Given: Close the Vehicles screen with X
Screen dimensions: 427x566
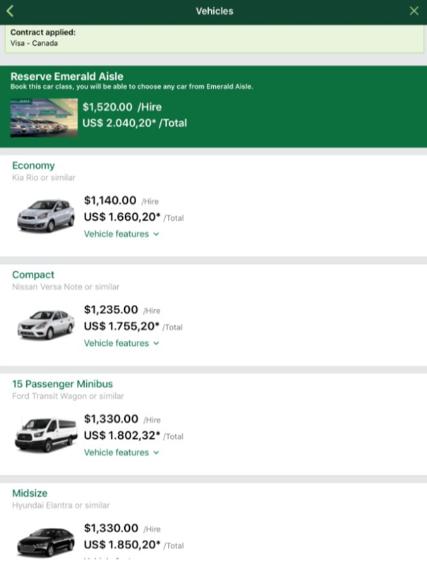Looking at the screenshot, I should point(414,11).
